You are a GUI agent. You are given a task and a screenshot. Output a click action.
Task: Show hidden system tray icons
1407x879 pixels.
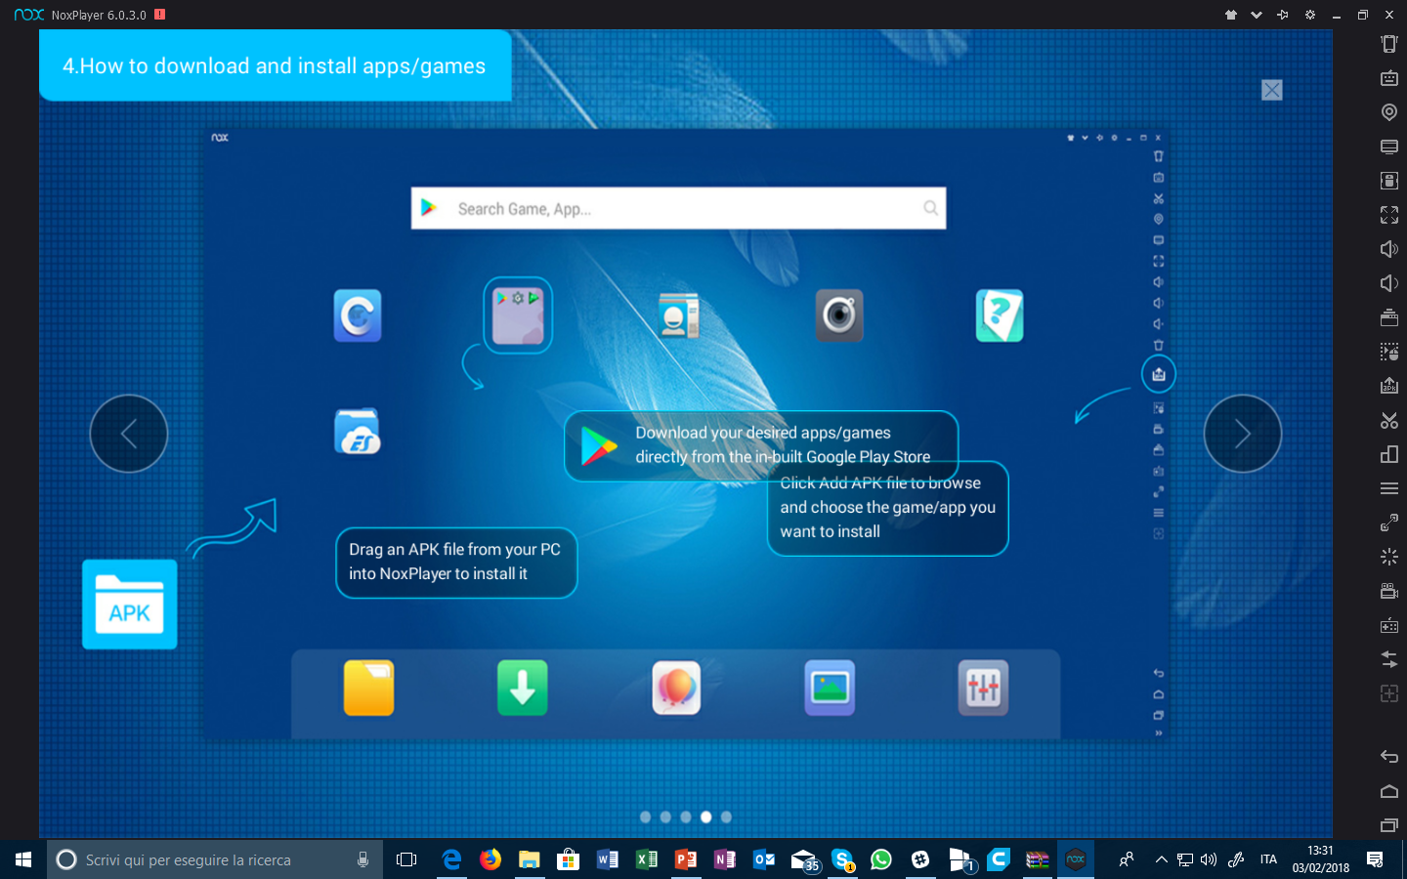click(x=1161, y=859)
